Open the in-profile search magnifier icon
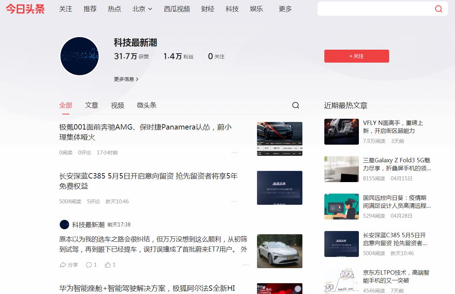Screen dimensions: 455x294 296,105
